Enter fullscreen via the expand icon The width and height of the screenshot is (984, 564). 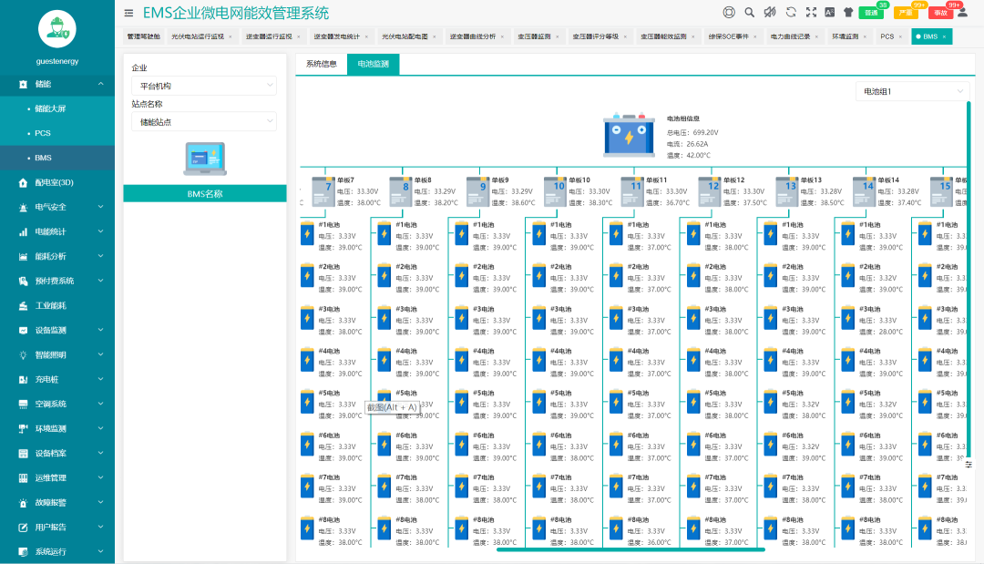coord(811,13)
